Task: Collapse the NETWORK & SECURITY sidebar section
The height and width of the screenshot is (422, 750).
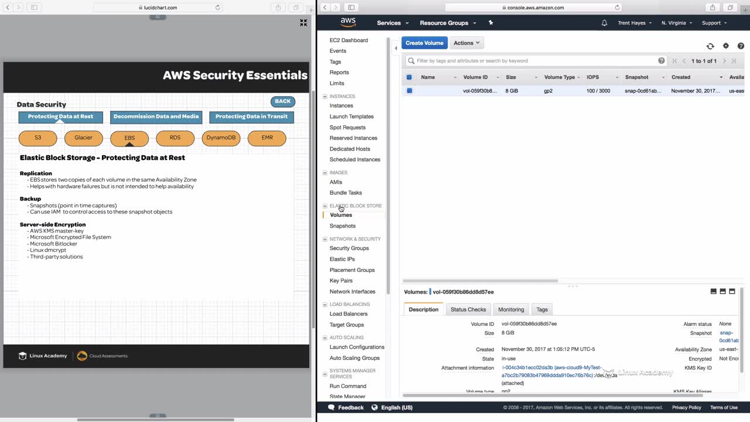Action: 325,239
